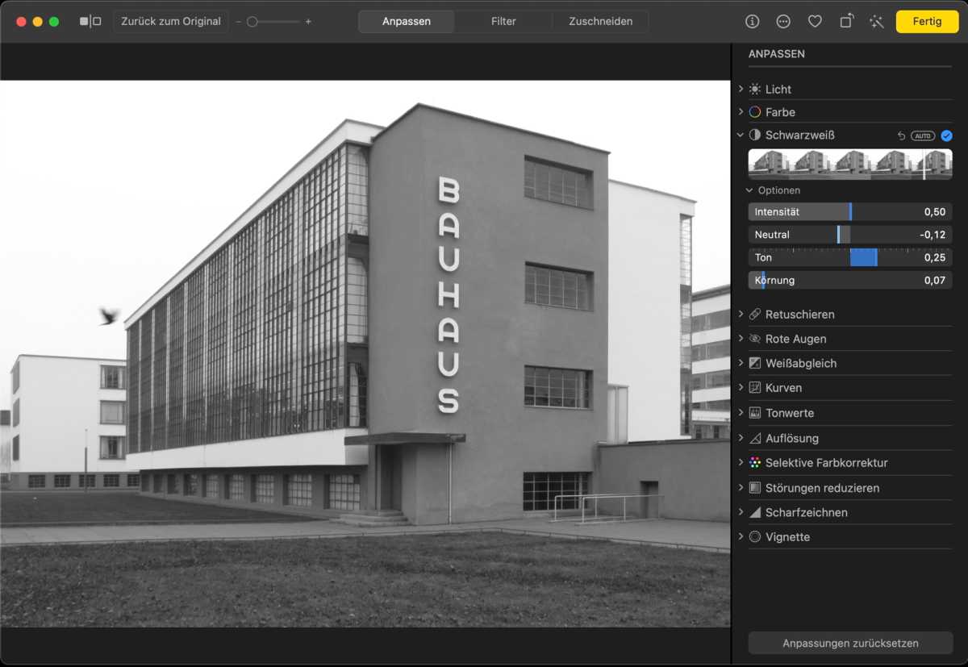Expand the Farbe section chevron

[x=741, y=112]
